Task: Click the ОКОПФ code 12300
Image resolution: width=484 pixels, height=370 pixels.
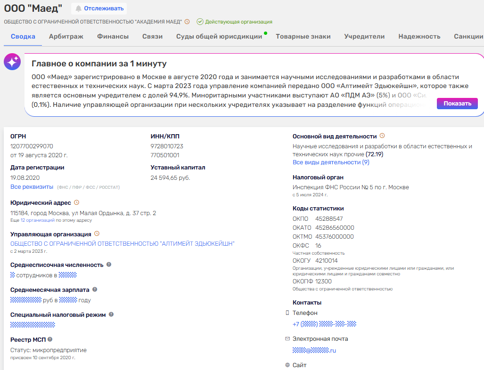Action: click(x=323, y=281)
